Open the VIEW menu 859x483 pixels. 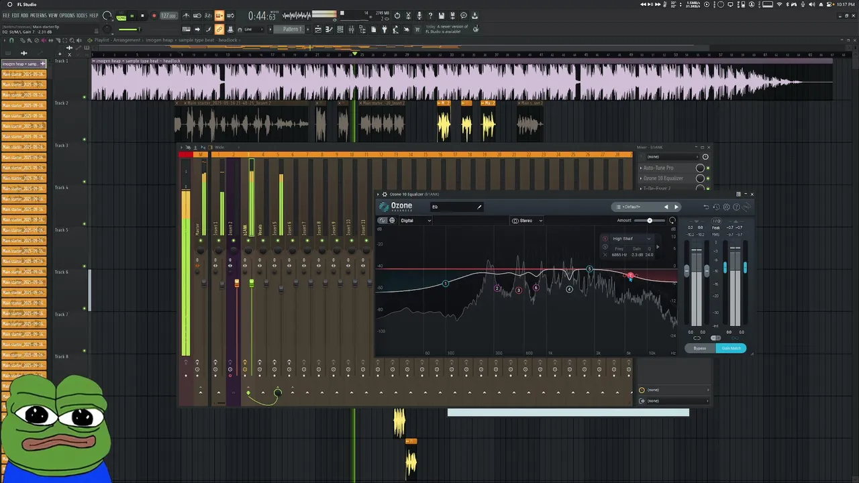point(53,15)
